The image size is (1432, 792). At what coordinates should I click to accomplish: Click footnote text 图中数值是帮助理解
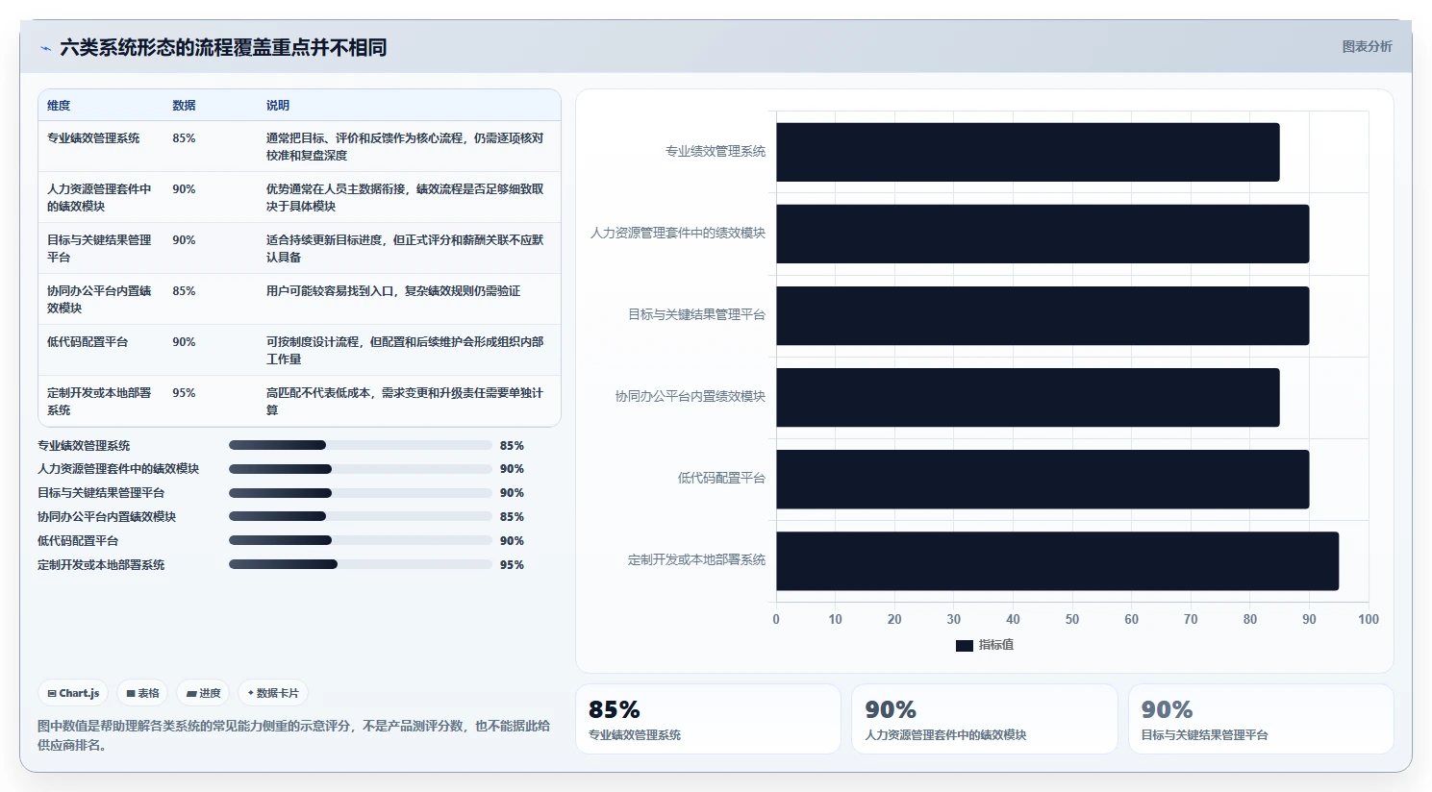(293, 735)
